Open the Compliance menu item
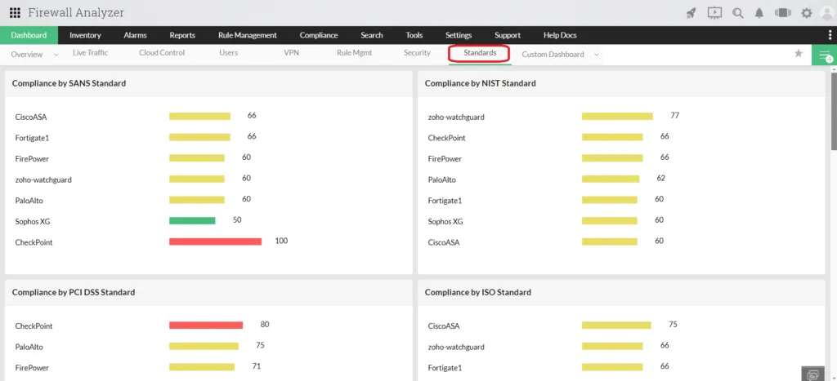This screenshot has width=837, height=381. click(x=319, y=35)
